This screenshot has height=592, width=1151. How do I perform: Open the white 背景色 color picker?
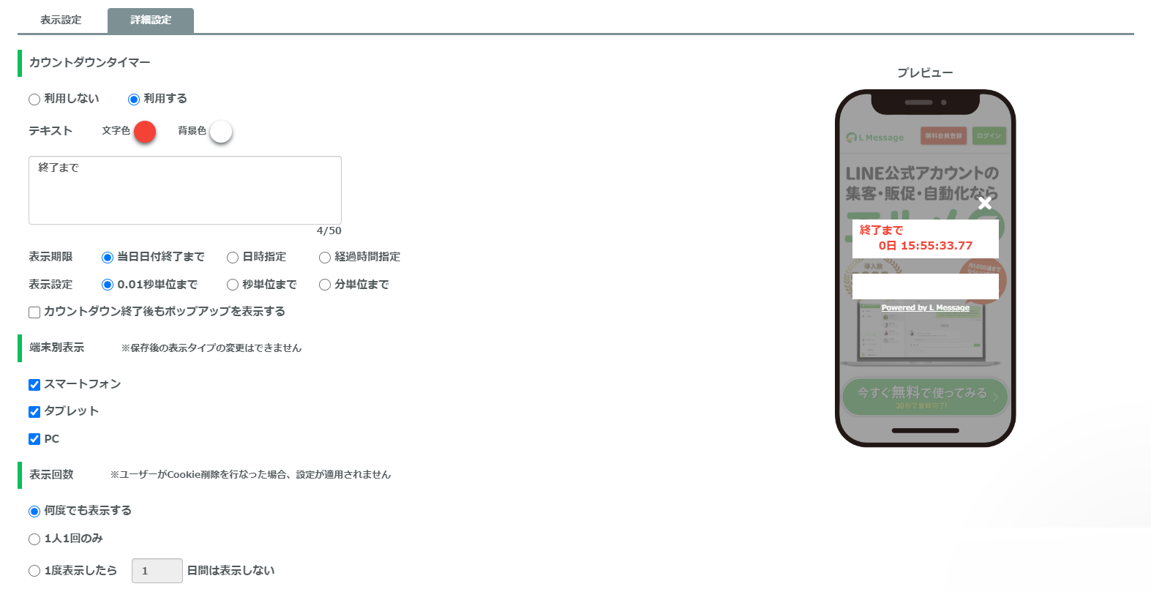click(221, 132)
